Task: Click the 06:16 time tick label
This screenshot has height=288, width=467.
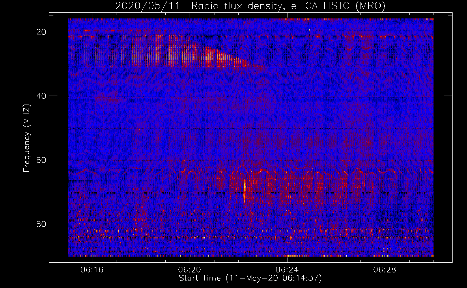Action: [x=92, y=270]
